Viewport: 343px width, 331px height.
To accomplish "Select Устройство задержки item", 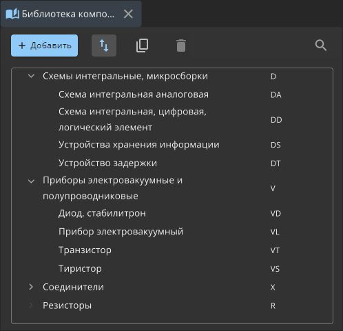I will pos(107,163).
